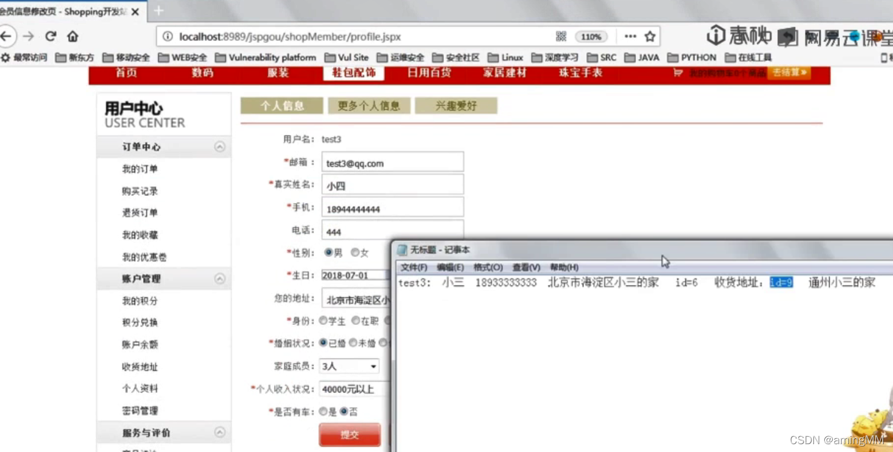893x452 pixels.
Task: Open the SRC bookmark folder
Action: 602,58
